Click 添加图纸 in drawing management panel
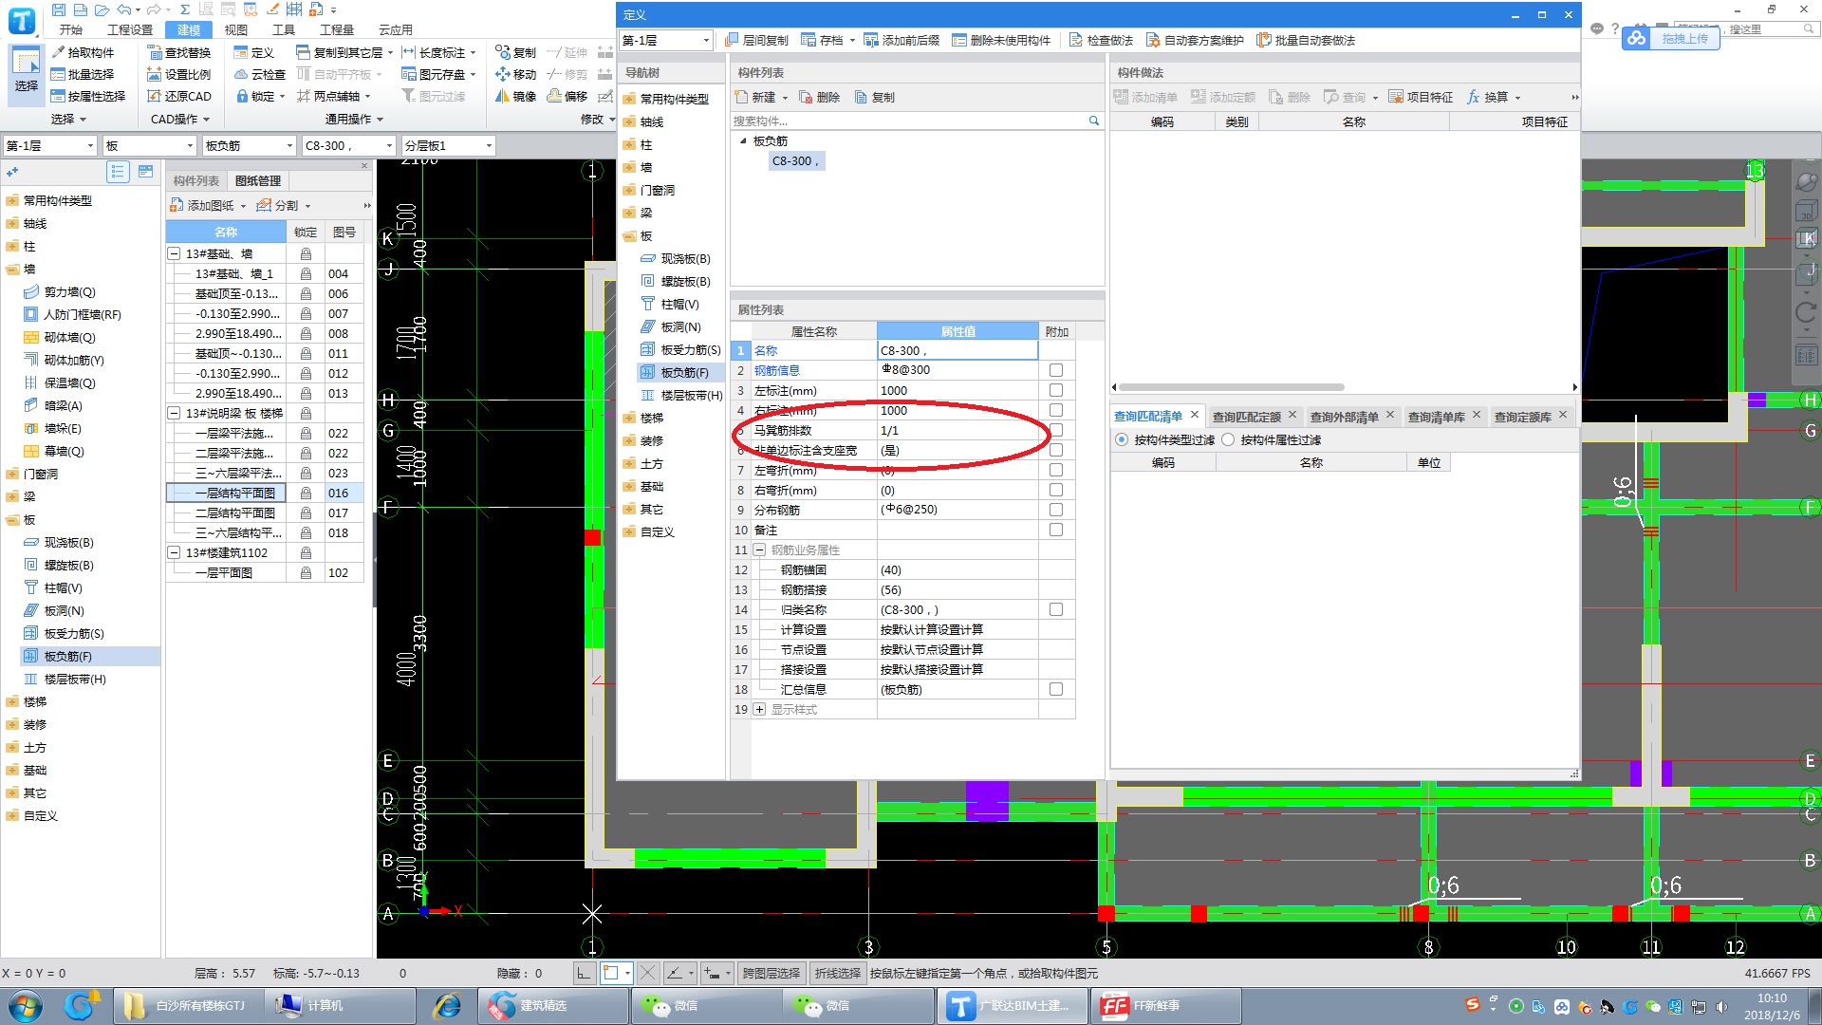The height and width of the screenshot is (1025, 1822). [201, 205]
